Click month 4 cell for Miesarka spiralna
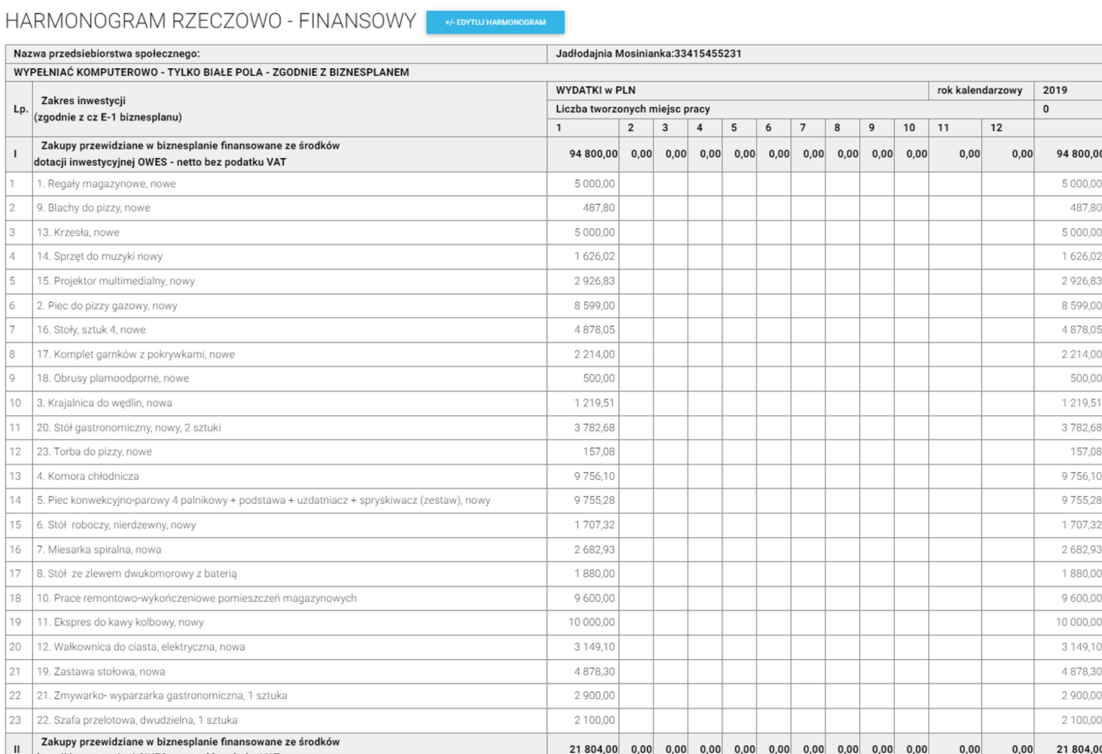This screenshot has width=1102, height=754. pyautogui.click(x=705, y=549)
